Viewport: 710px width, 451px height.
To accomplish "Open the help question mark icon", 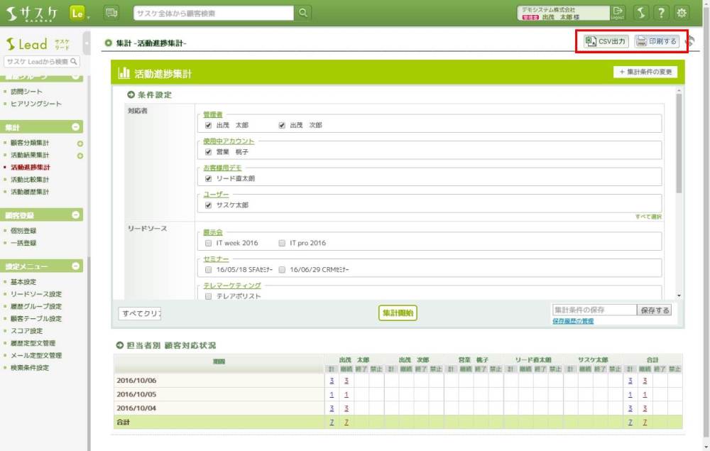I will [x=661, y=13].
